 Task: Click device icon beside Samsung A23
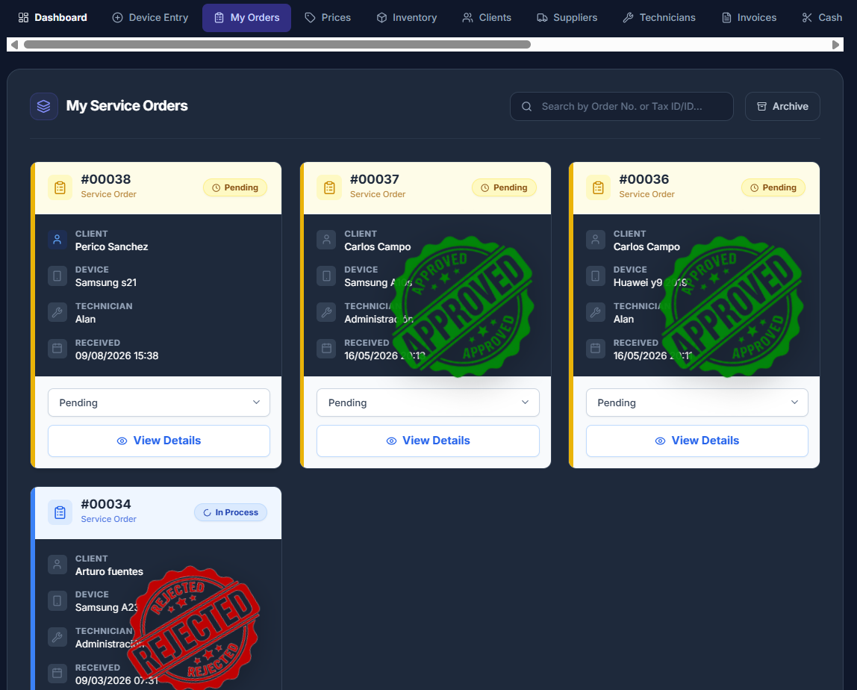pyautogui.click(x=57, y=600)
